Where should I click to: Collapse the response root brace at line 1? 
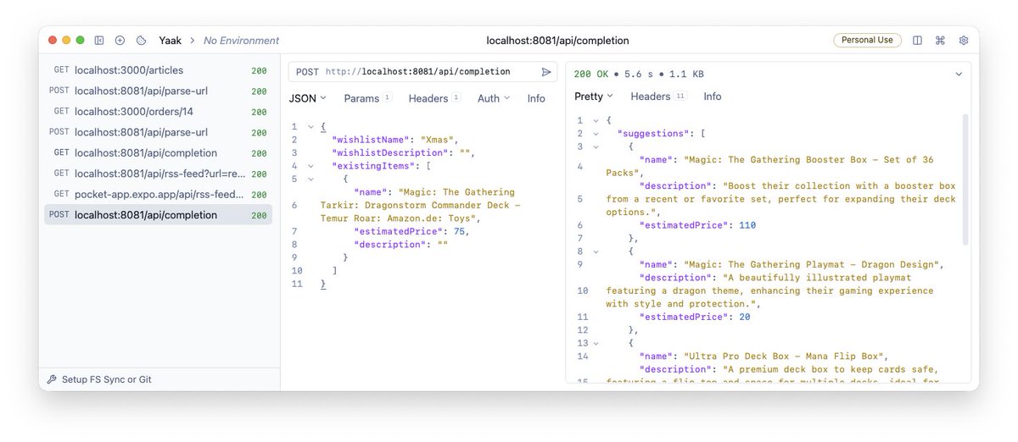(596, 120)
